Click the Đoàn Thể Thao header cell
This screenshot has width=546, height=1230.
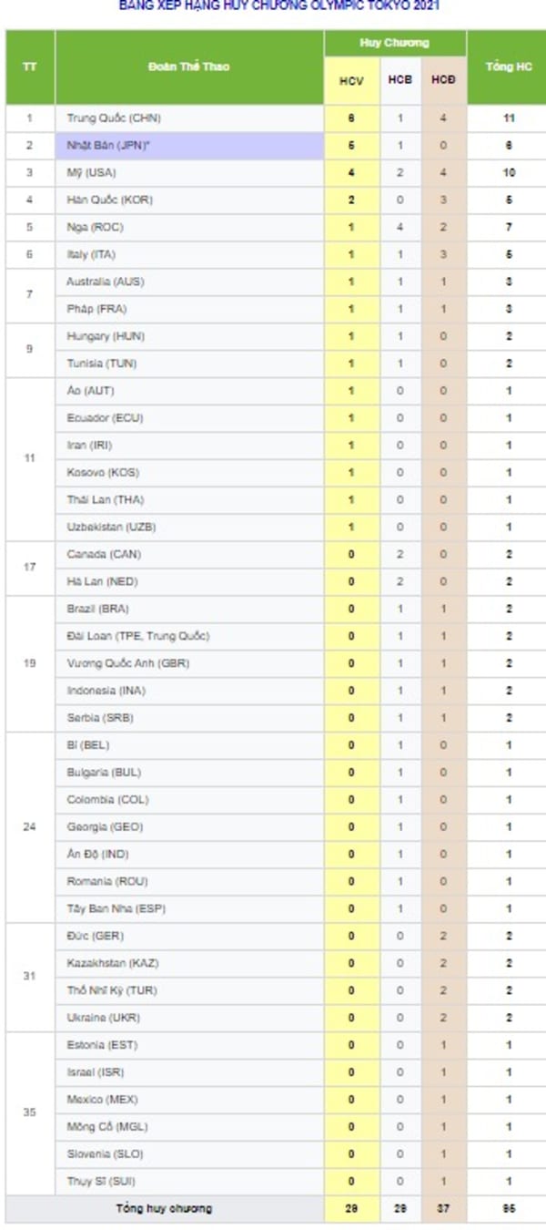coord(188,67)
